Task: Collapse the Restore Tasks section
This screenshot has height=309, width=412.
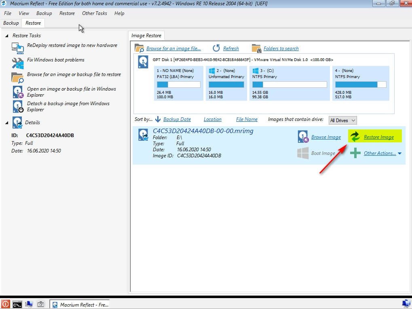Action: pos(6,36)
